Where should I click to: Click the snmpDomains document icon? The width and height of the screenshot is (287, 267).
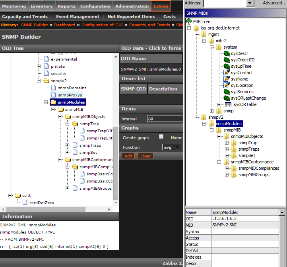coord(54,88)
